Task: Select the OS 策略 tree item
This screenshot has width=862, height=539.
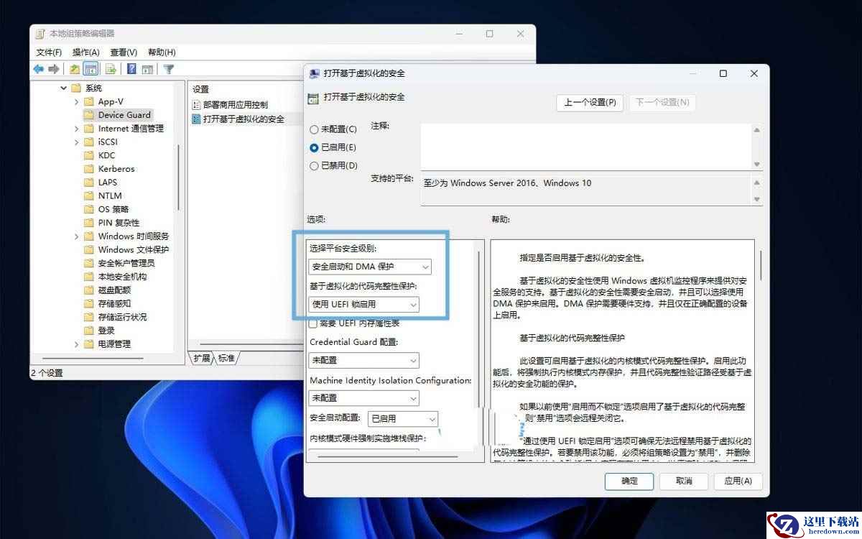Action: (115, 209)
